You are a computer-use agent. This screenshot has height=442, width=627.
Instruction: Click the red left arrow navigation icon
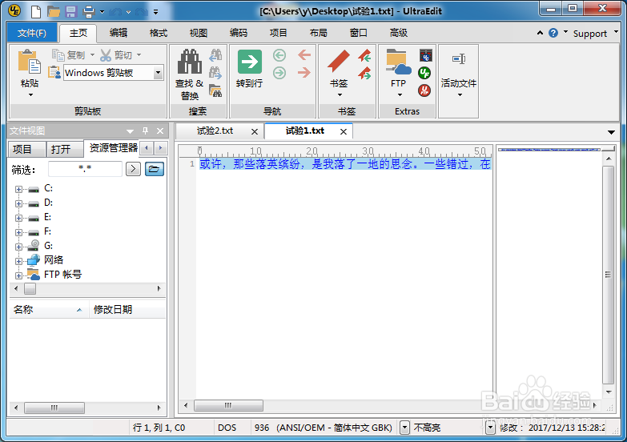click(304, 54)
